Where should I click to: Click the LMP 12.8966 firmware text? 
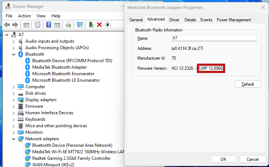pyautogui.click(x=211, y=68)
